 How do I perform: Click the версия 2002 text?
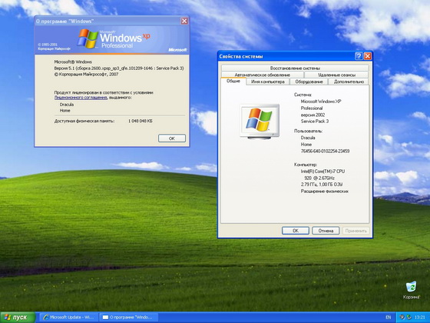tap(313, 115)
